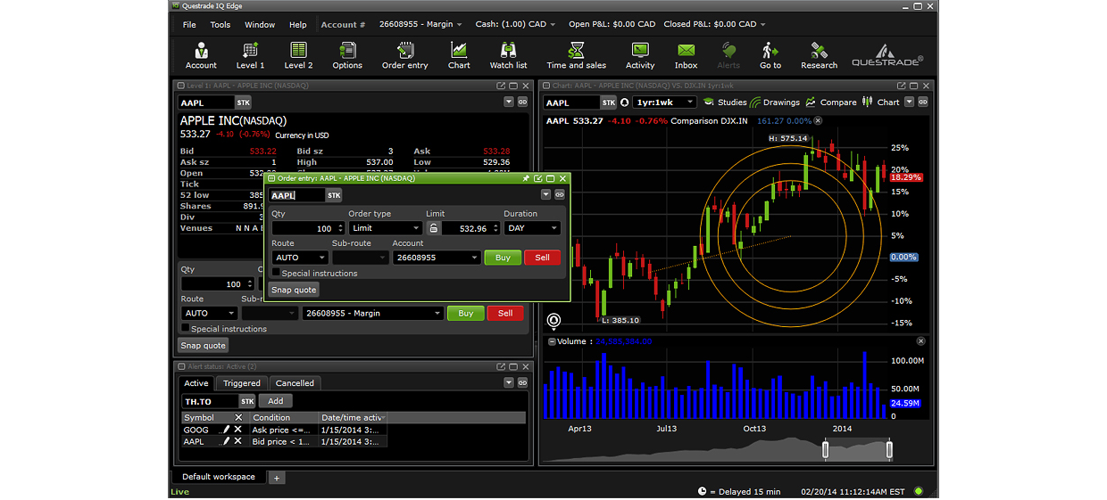Open the Duration DAY dropdown
Viewport: 1107px width, 500px height.
533,228
